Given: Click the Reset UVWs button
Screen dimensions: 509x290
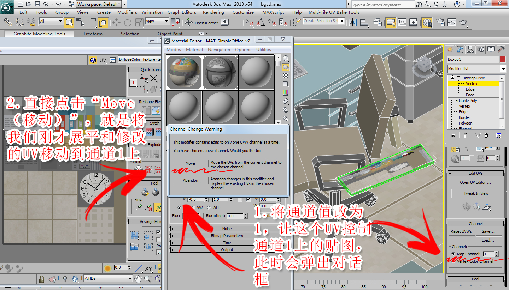Looking at the screenshot, I should 461,231.
